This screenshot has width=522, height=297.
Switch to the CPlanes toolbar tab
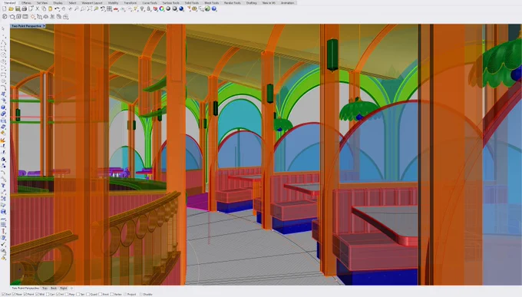[x=26, y=3]
